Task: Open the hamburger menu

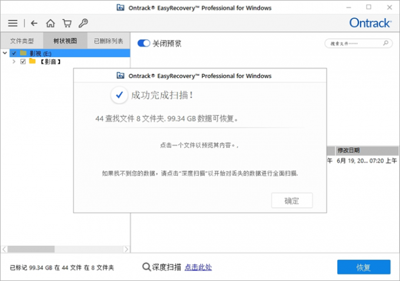Action: coord(13,23)
